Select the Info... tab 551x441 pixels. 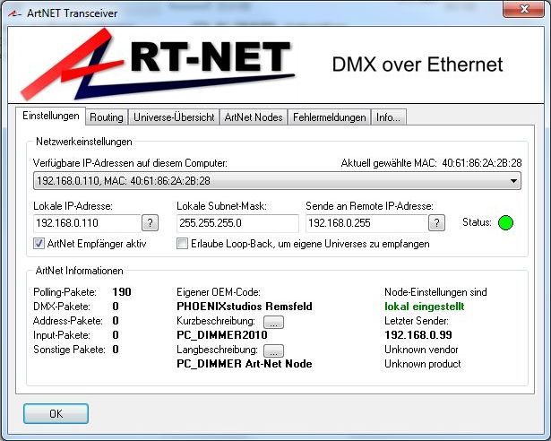click(x=389, y=117)
